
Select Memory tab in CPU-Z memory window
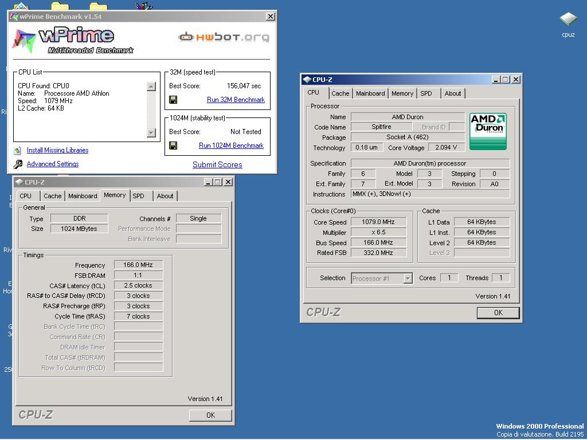[115, 195]
